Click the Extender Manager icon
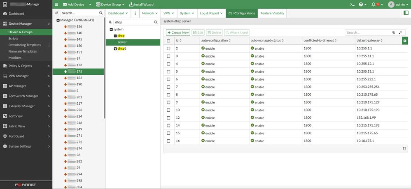 pos(5,106)
